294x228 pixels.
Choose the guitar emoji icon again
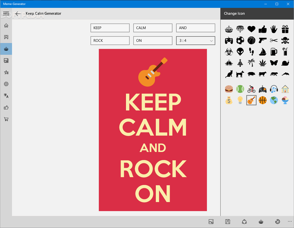251,100
